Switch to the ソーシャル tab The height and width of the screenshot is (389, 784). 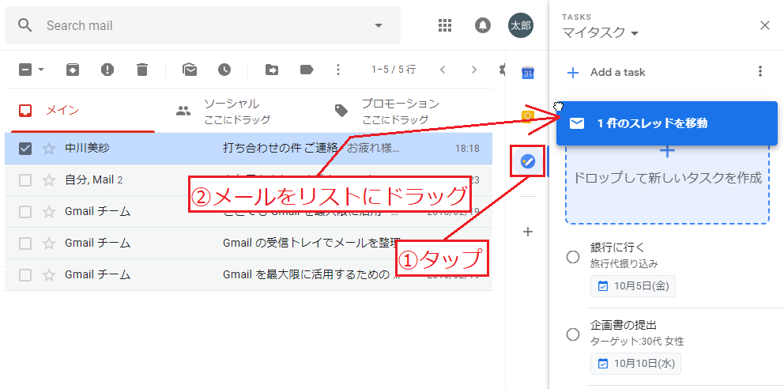[238, 111]
